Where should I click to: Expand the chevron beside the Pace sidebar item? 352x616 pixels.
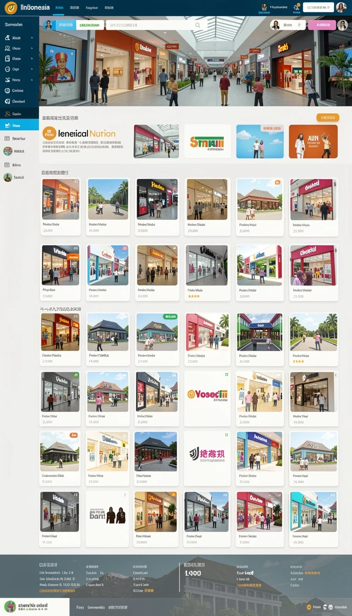pyautogui.click(x=32, y=59)
